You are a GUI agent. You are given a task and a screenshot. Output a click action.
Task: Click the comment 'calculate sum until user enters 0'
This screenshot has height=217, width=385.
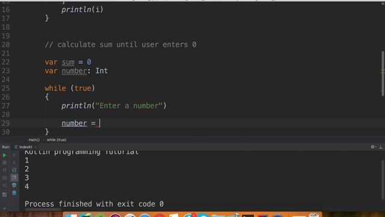127,45
